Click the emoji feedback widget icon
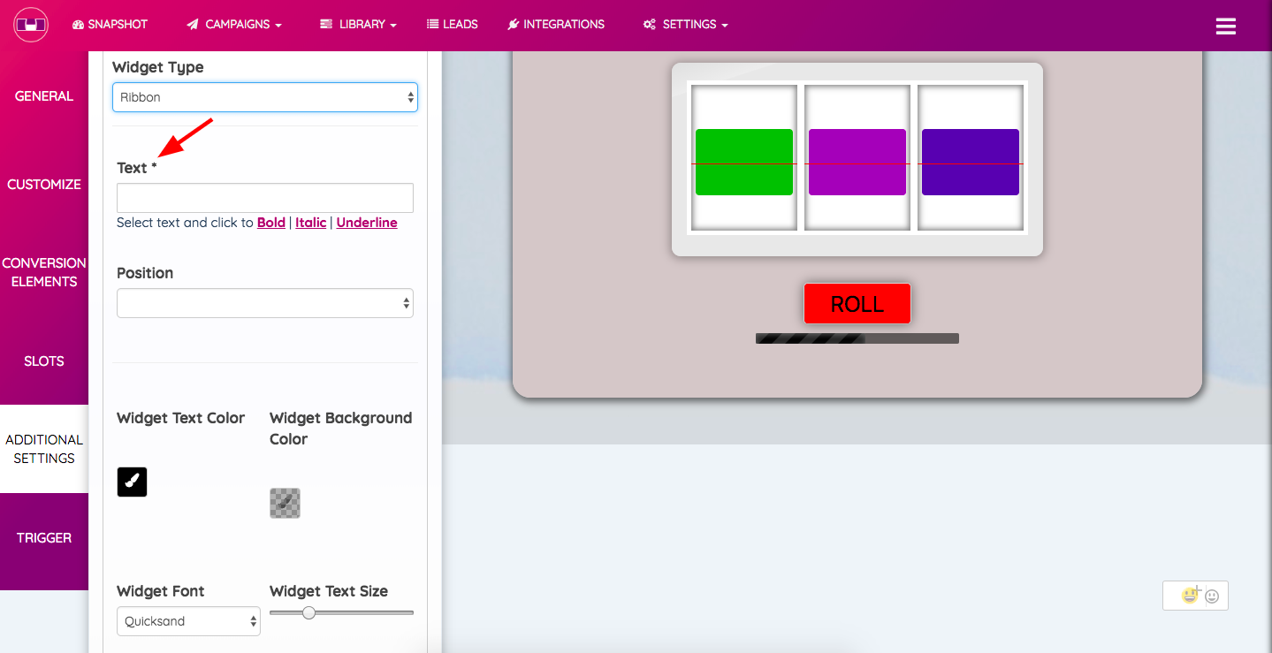This screenshot has height=653, width=1272. click(1195, 596)
